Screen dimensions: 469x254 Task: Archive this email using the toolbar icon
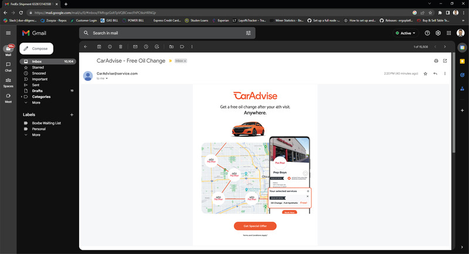(x=99, y=47)
